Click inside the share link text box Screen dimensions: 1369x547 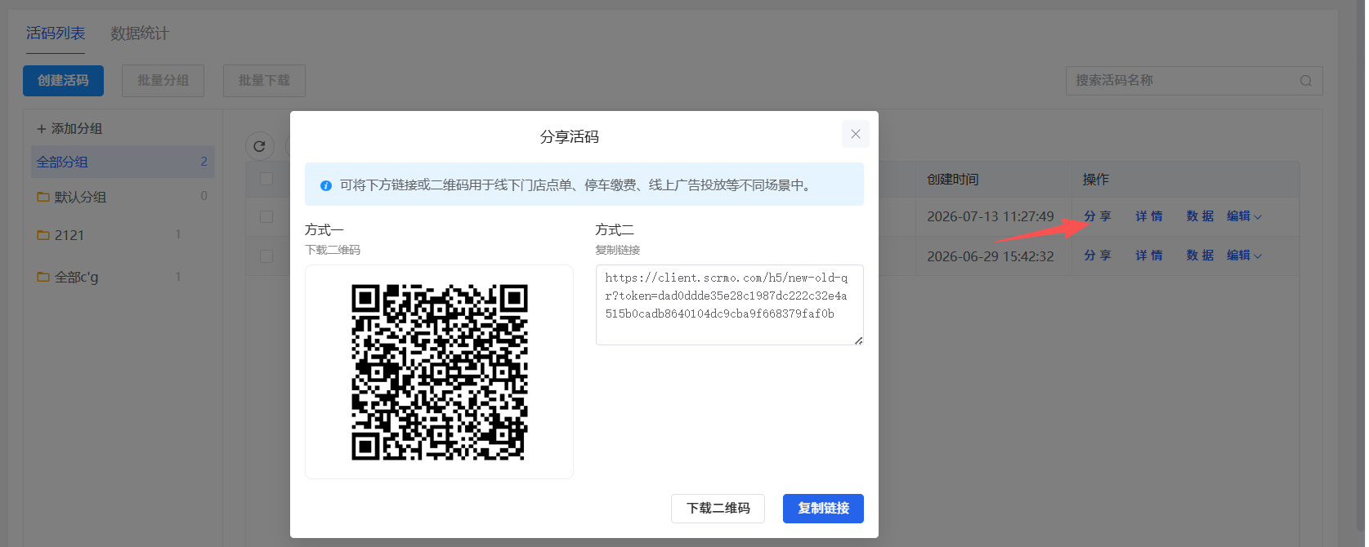(x=729, y=305)
